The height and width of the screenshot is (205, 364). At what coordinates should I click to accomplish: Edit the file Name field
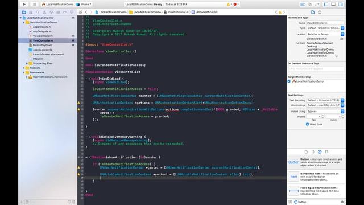(325, 23)
